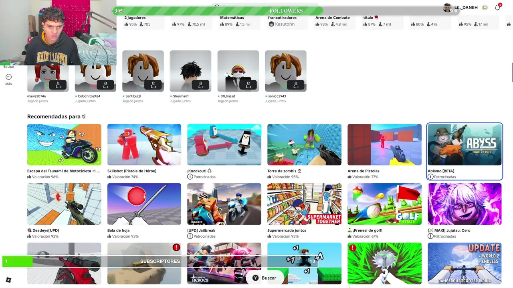Click info icon under [UPD] Jailbreak
The image size is (513, 288).
tap(190, 236)
